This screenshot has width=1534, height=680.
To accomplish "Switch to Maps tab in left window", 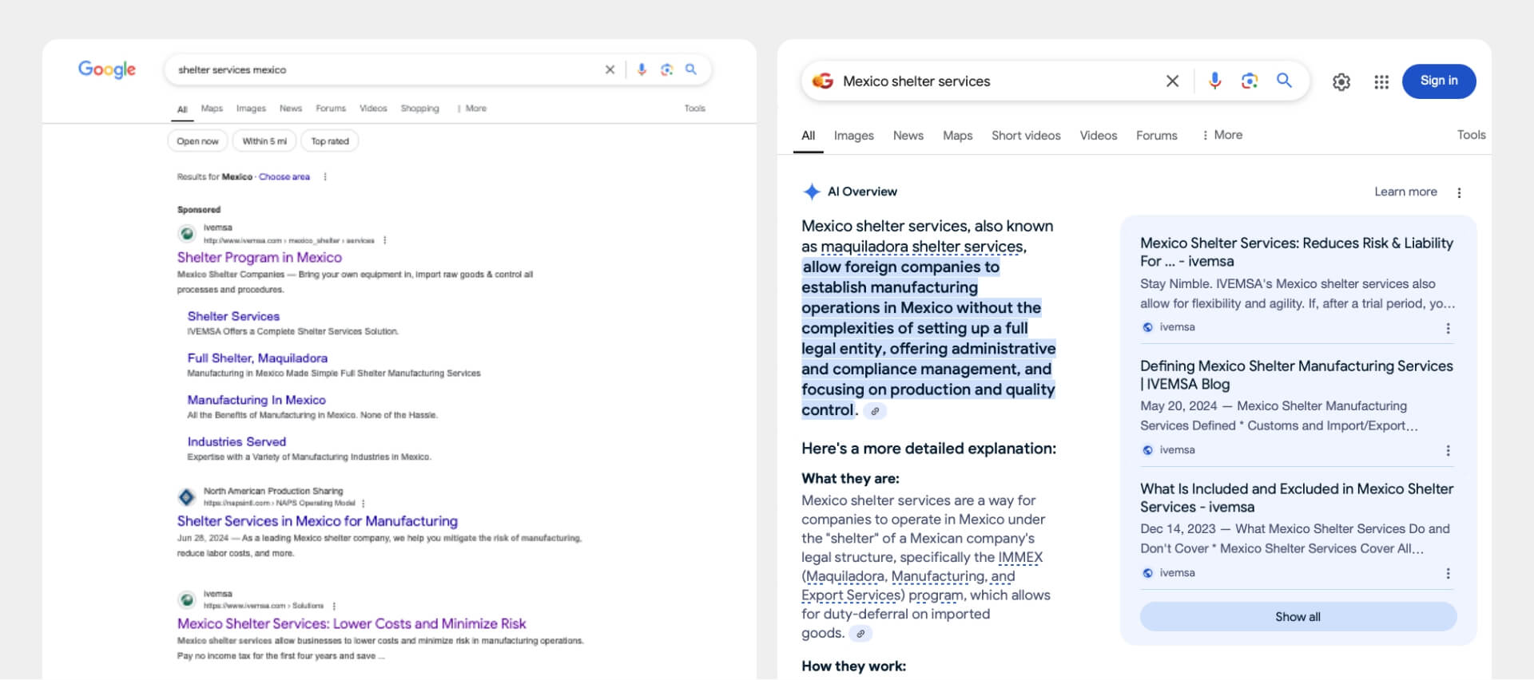I will tap(212, 108).
